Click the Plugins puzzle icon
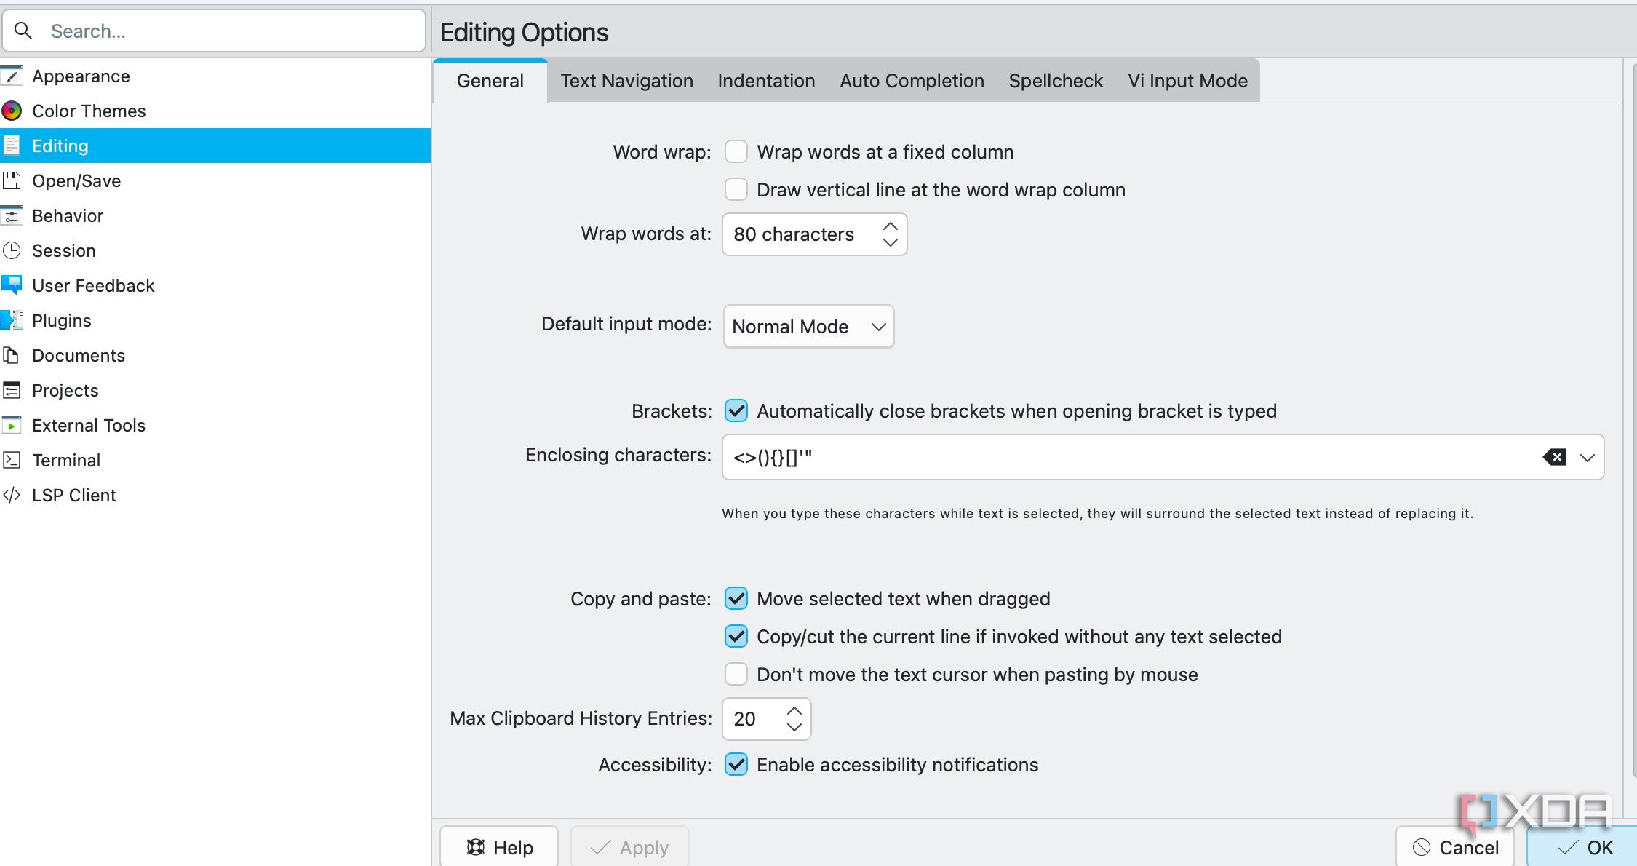 point(12,320)
